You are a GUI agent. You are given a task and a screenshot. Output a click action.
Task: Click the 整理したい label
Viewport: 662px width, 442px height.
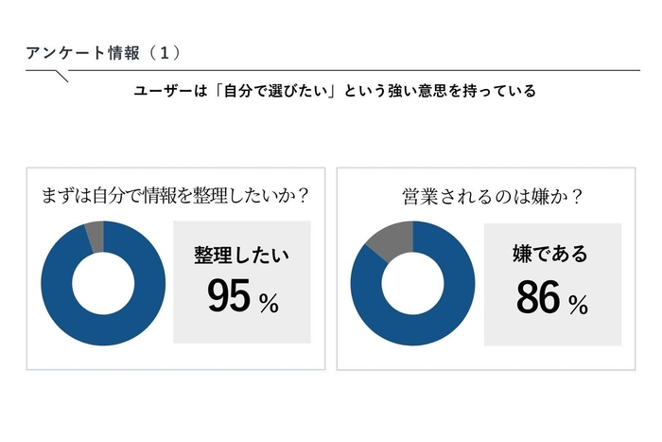[x=242, y=255]
